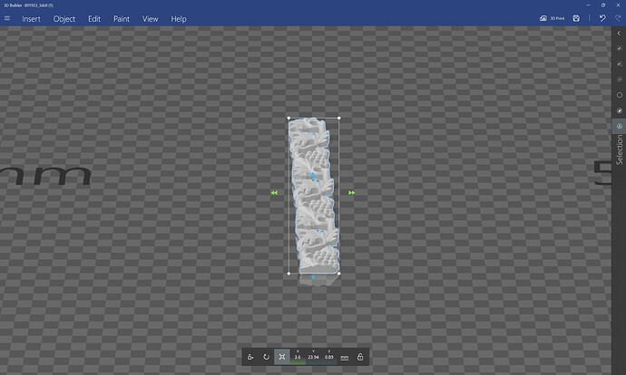The height and width of the screenshot is (375, 626).
Task: Click the green right double-arrow handle
Action: [x=351, y=193]
